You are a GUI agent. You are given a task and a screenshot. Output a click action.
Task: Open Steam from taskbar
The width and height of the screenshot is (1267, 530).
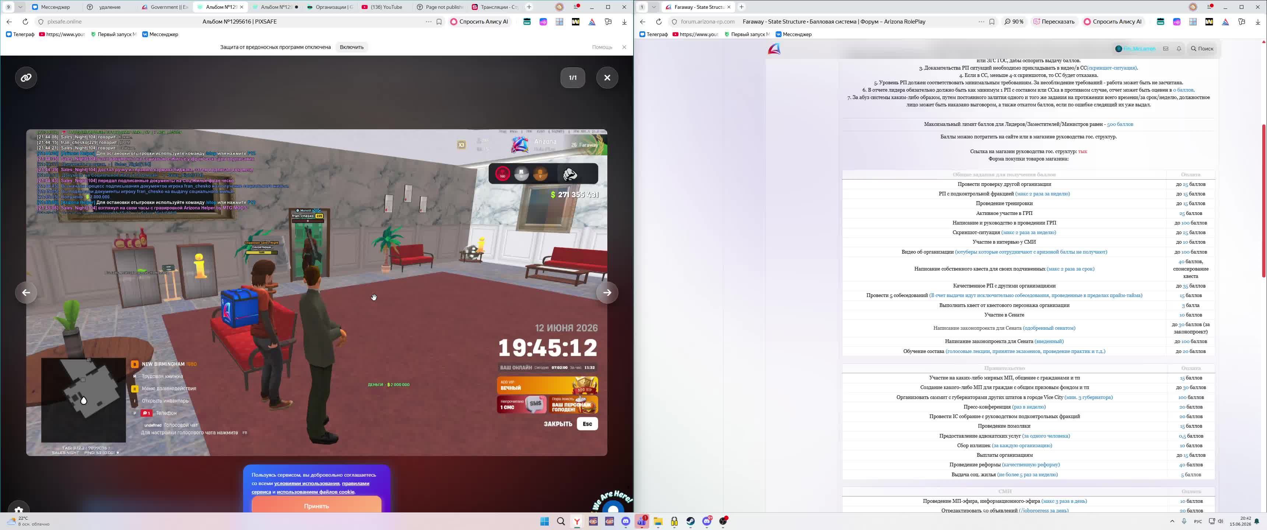691,521
